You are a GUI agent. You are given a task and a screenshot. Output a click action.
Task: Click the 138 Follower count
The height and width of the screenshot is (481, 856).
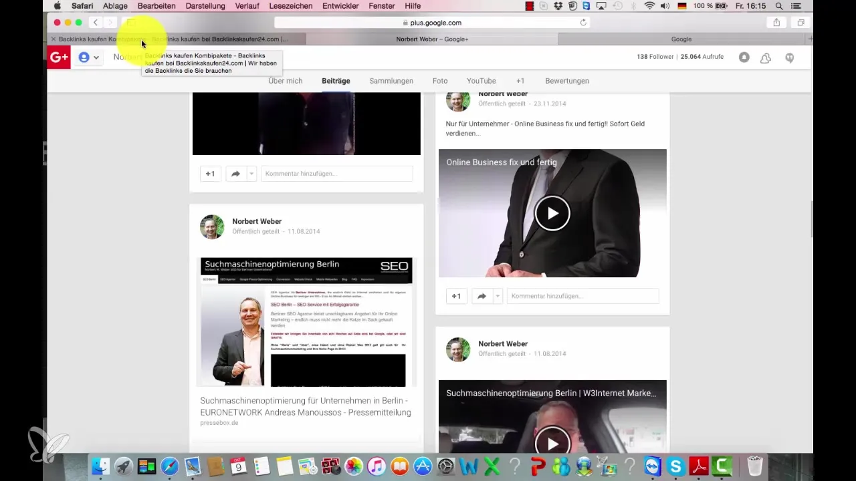coord(655,57)
